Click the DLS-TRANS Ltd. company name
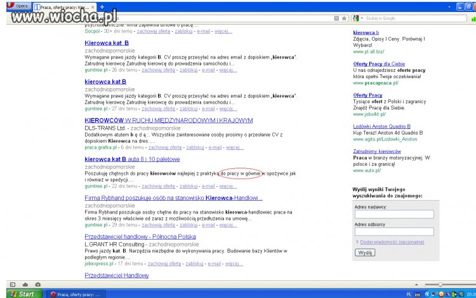 pyautogui.click(x=105, y=128)
